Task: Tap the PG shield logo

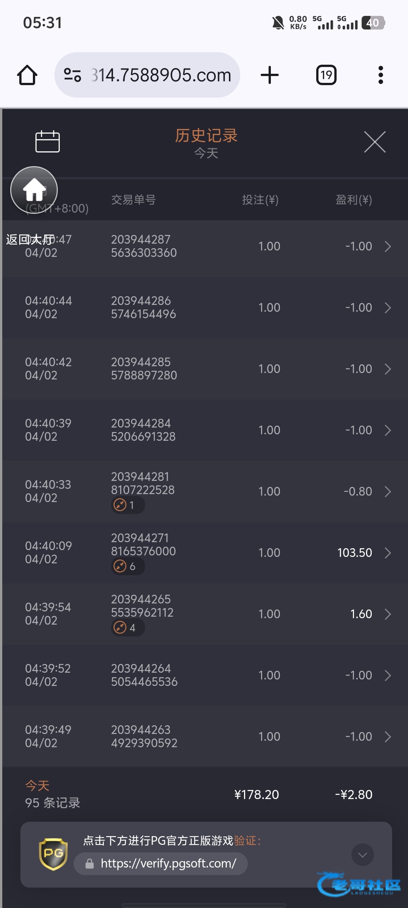Action: (53, 854)
